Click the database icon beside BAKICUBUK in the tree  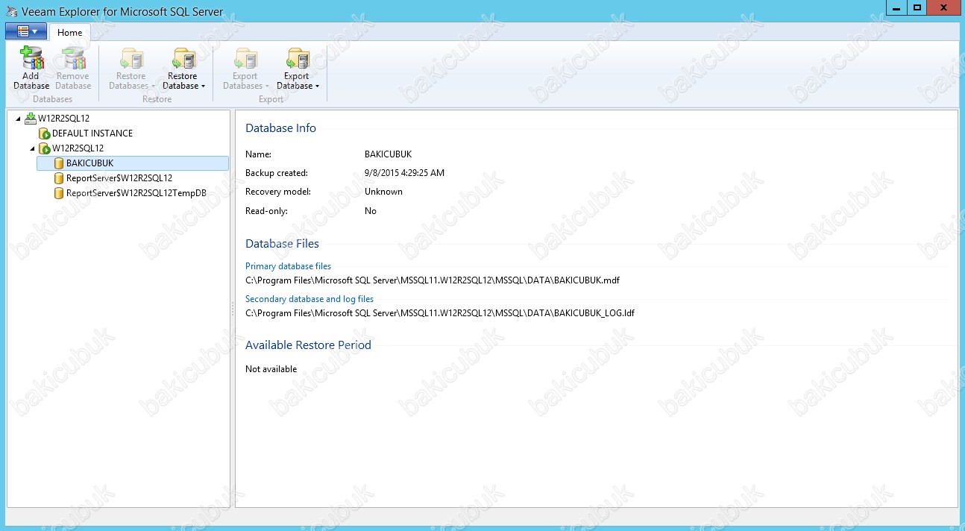pyautogui.click(x=59, y=163)
